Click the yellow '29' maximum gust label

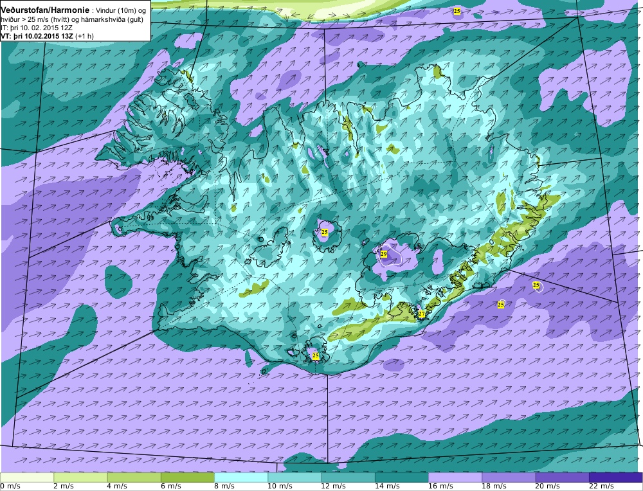[x=384, y=254]
